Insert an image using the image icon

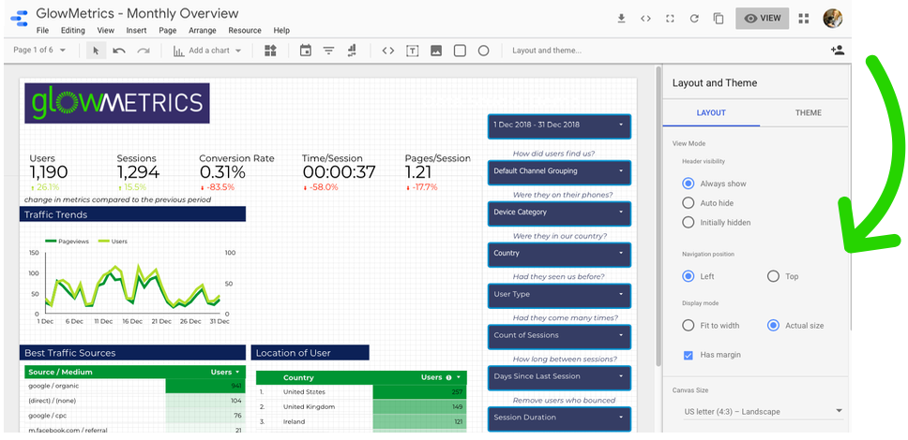click(x=436, y=51)
